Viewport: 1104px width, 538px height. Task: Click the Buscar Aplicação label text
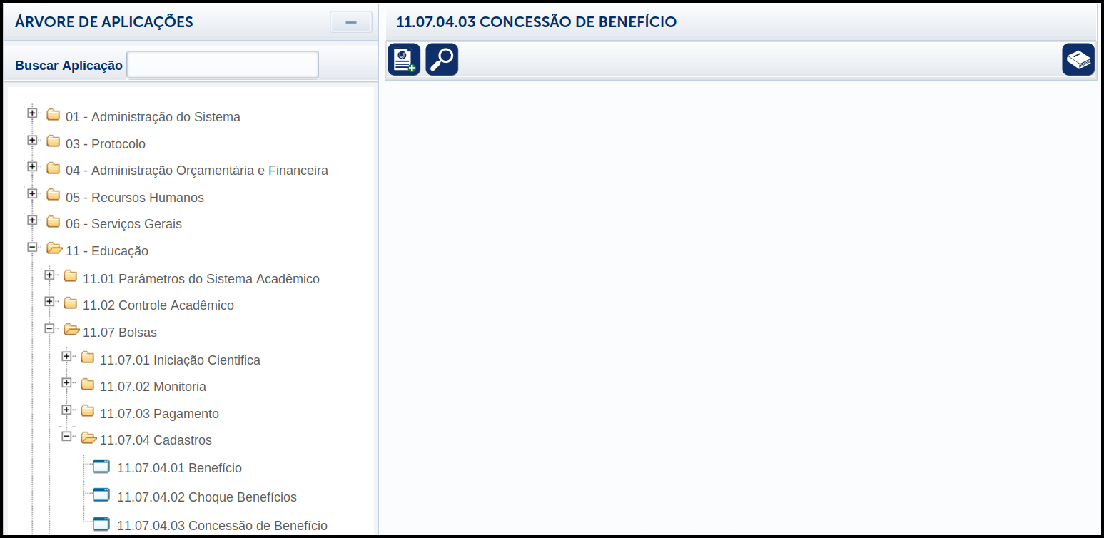click(x=69, y=66)
